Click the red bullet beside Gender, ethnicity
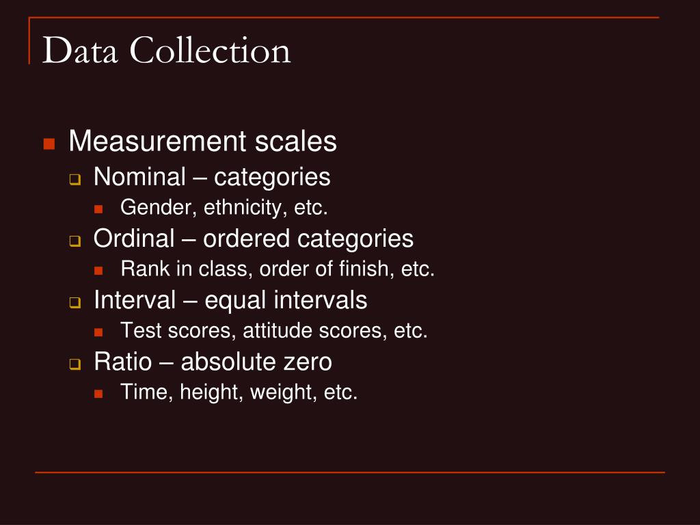 click(98, 209)
